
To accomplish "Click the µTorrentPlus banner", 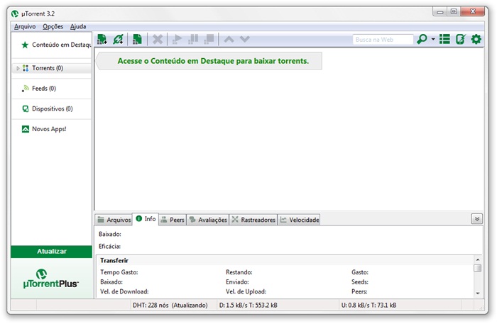I will coord(52,279).
